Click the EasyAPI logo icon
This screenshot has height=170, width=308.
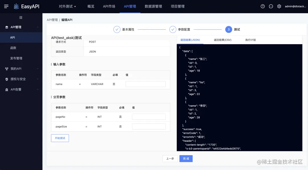pyautogui.click(x=16, y=6)
